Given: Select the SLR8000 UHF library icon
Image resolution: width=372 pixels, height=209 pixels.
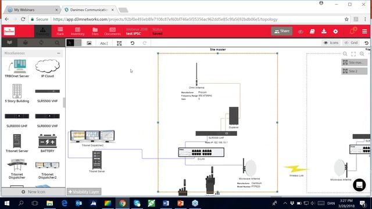Looking at the screenshot, I should point(17,120).
